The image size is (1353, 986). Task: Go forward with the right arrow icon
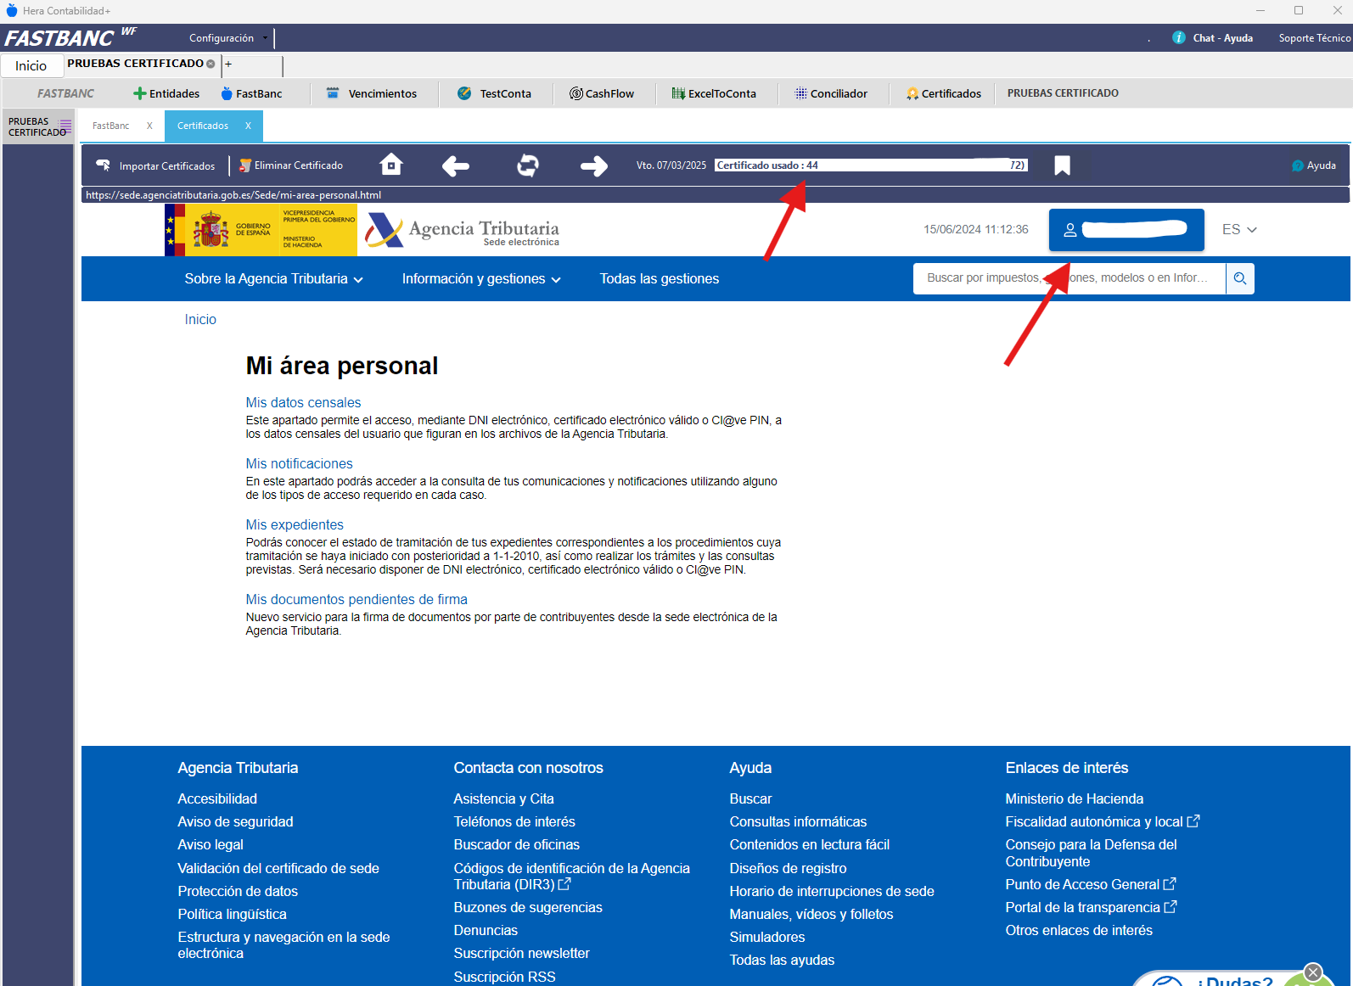594,166
